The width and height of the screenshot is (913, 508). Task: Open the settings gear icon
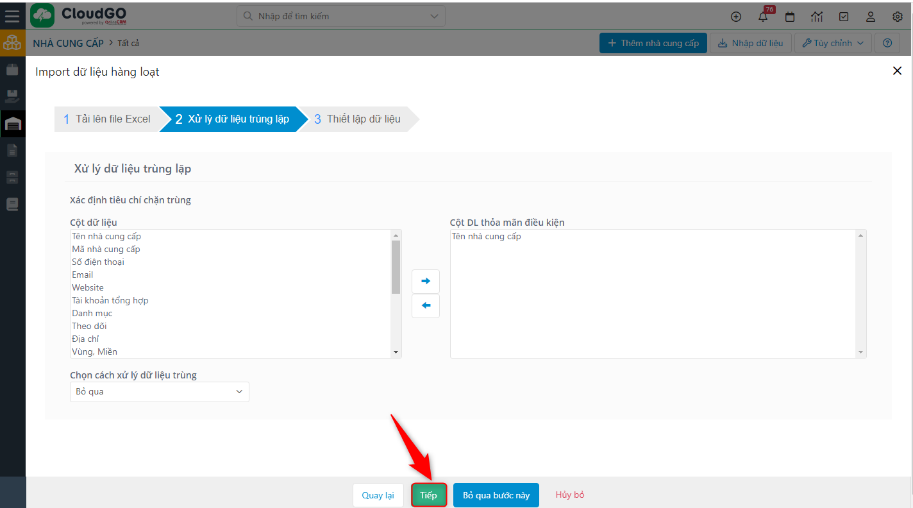click(897, 17)
